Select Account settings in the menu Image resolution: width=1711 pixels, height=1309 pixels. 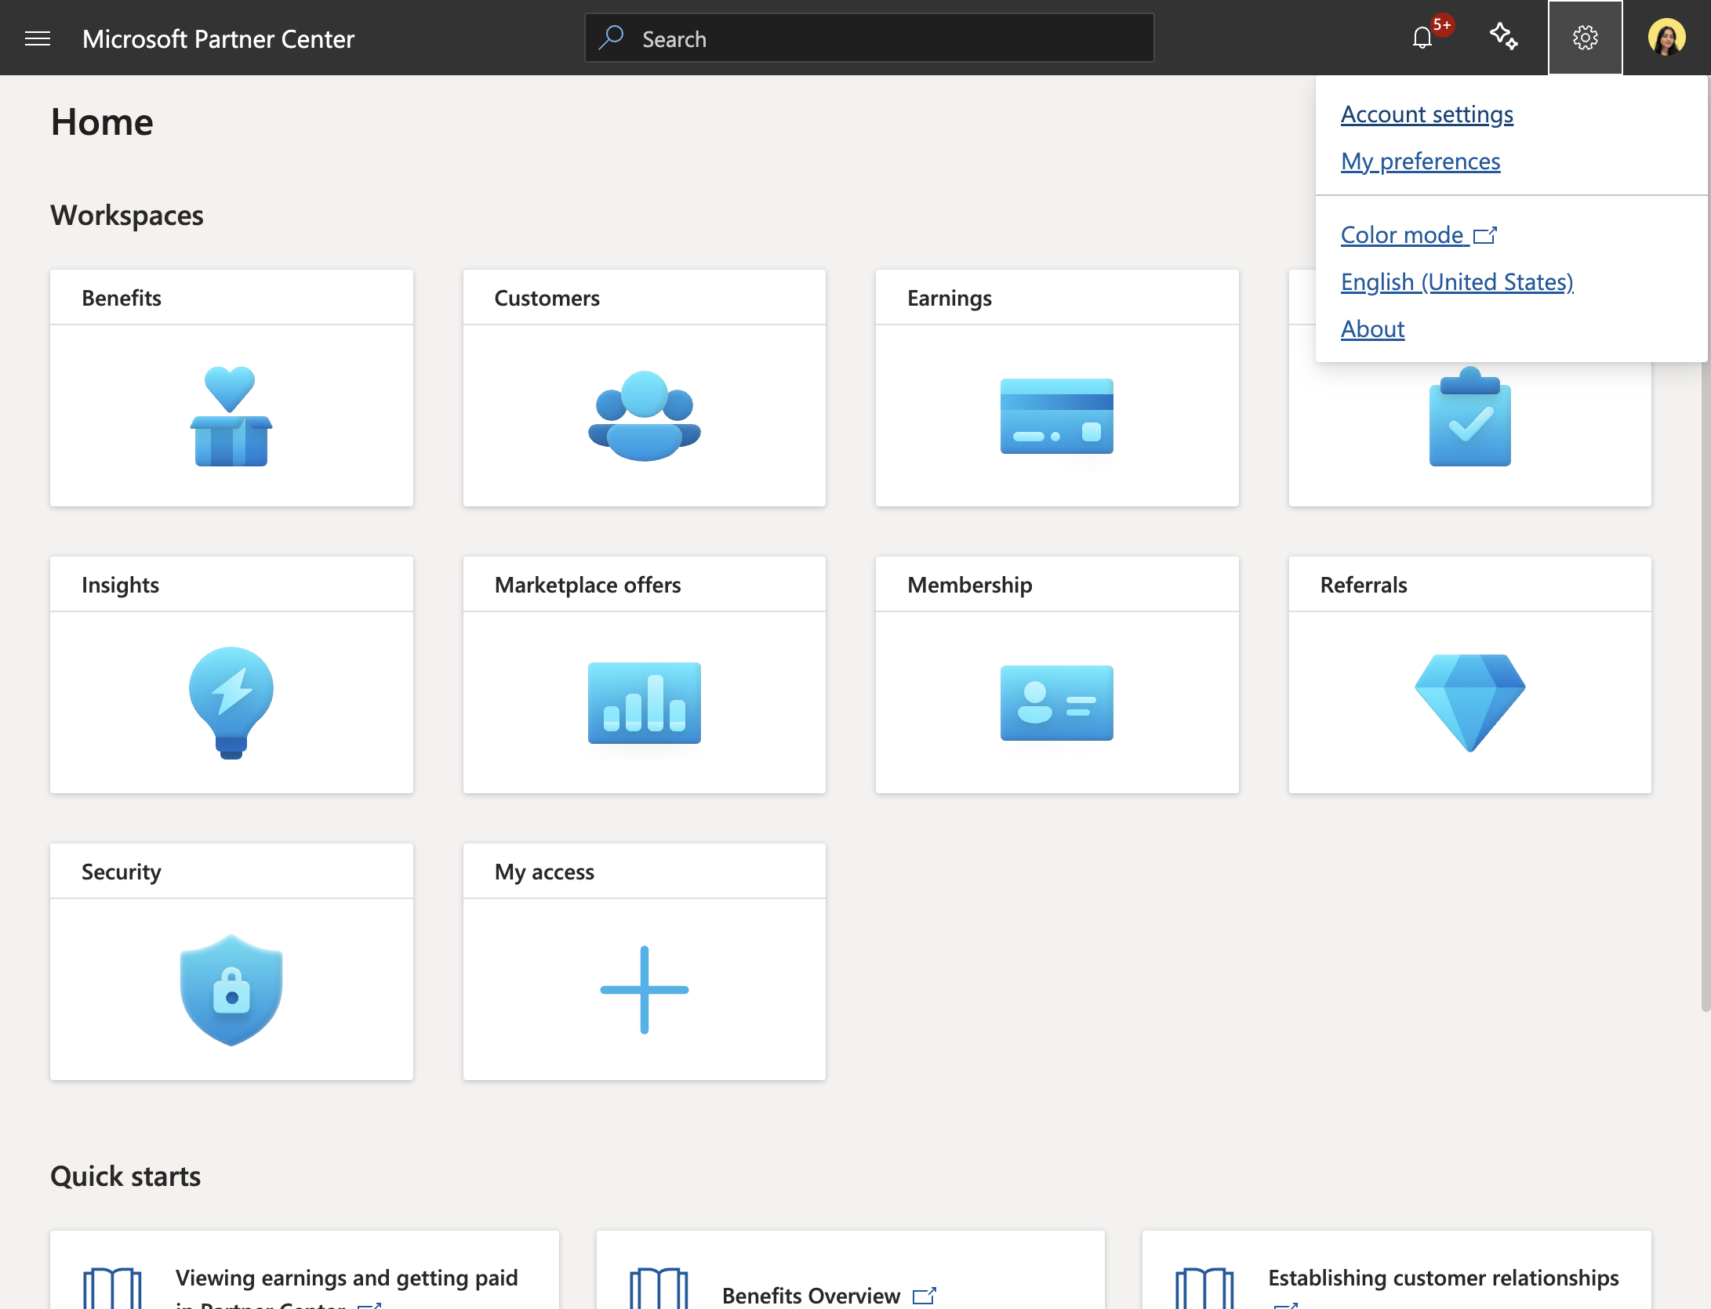1426,114
